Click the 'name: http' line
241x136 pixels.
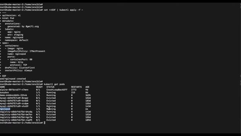coord(17,62)
